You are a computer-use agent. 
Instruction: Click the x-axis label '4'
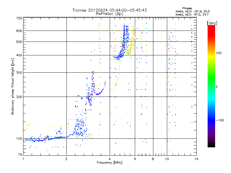[110, 159]
